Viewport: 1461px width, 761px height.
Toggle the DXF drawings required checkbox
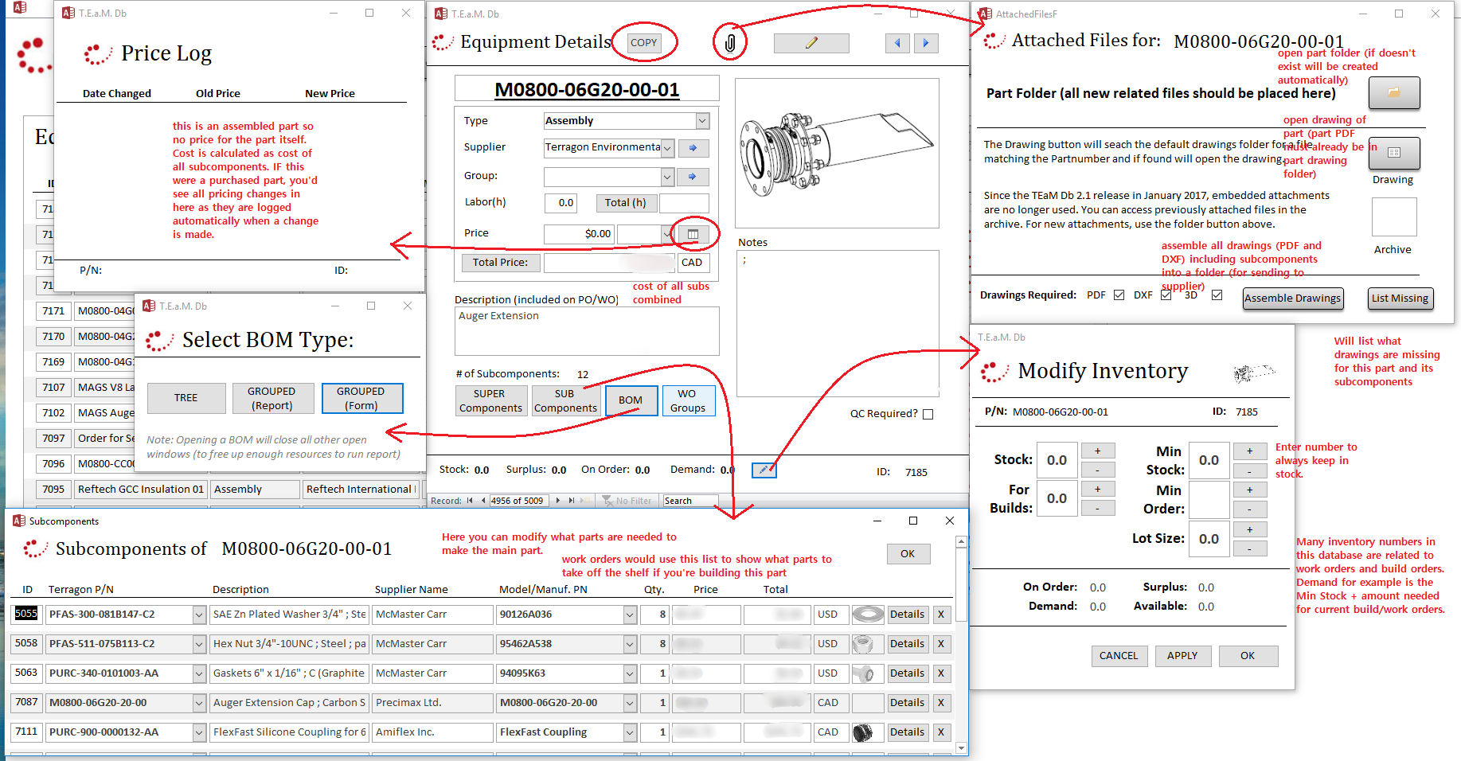tap(1166, 295)
